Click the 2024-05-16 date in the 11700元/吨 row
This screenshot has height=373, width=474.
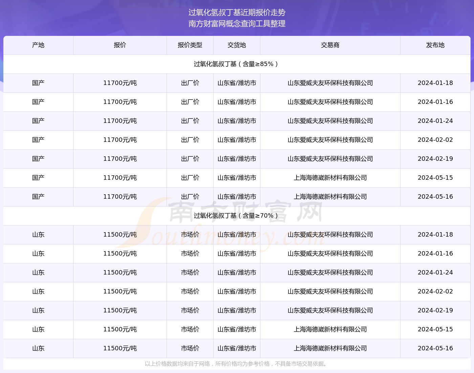click(435, 197)
